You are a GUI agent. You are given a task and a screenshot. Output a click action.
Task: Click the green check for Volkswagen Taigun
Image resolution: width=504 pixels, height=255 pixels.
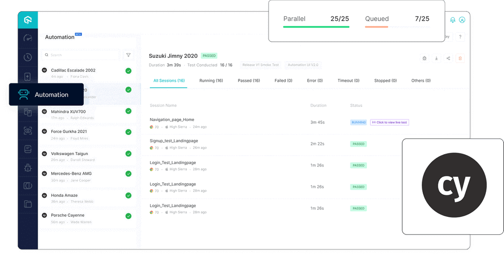click(128, 154)
